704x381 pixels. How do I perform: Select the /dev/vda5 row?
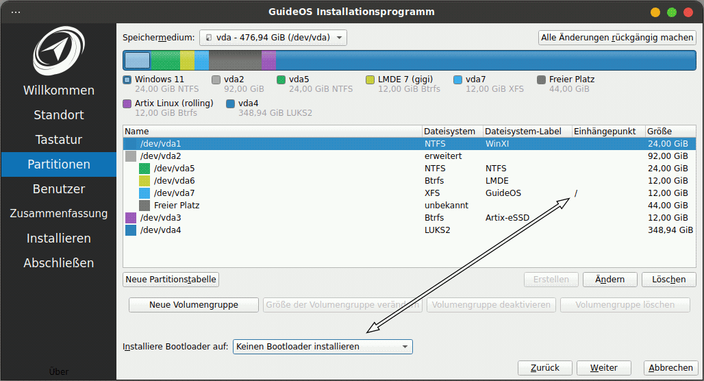click(410, 169)
